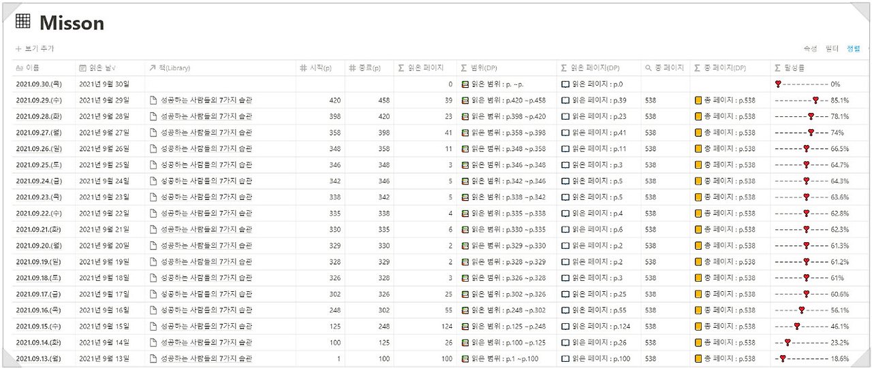Click the yellow notebook icon in the 2021.09.16.(목) row
872x368 pixels.
pyautogui.click(x=698, y=310)
